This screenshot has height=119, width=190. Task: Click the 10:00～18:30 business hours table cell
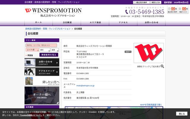(83, 62)
